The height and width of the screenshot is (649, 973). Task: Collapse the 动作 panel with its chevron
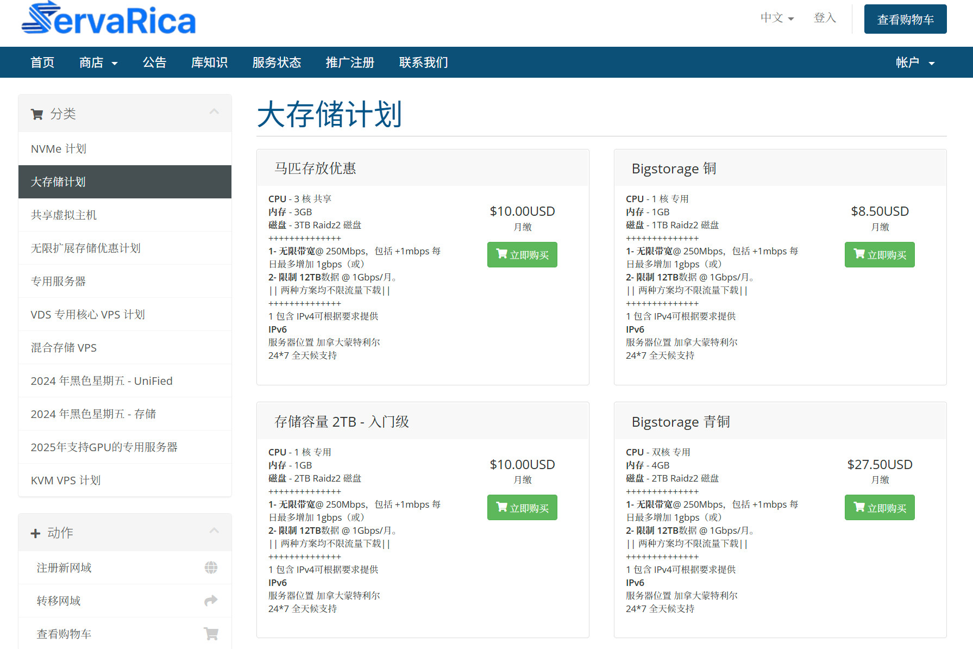[214, 531]
